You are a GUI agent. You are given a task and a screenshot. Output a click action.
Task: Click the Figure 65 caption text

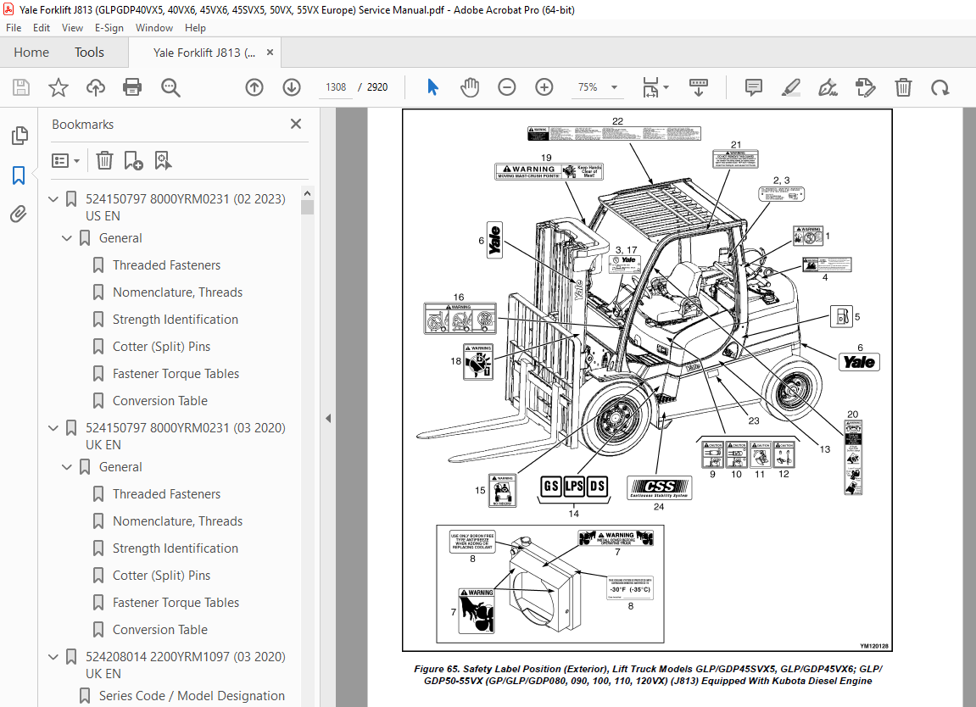pyautogui.click(x=648, y=675)
